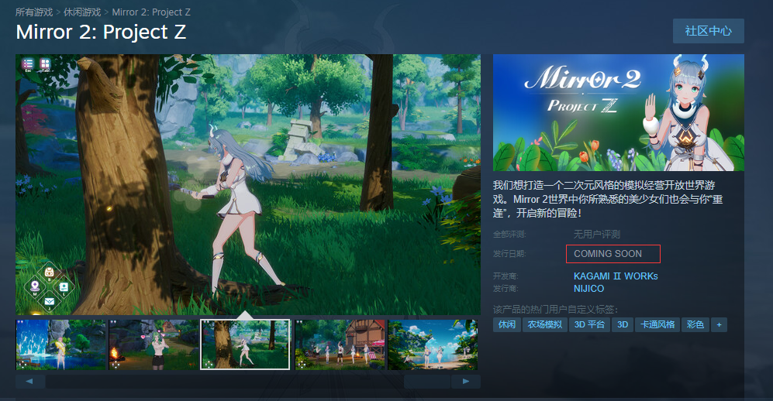Select the 农场模拟 tag

545,324
